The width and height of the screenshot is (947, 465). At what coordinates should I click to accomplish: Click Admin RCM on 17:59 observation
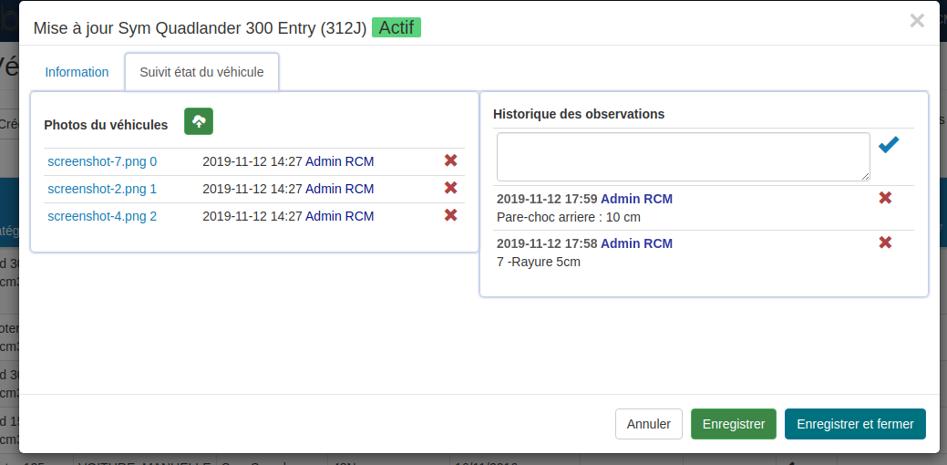[x=636, y=199]
